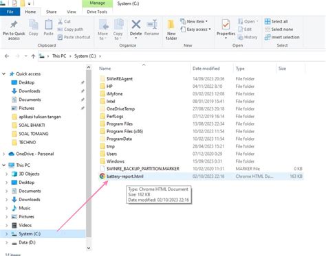Click Select none in Select group
The height and width of the screenshot is (256, 326).
pyautogui.click(x=279, y=30)
